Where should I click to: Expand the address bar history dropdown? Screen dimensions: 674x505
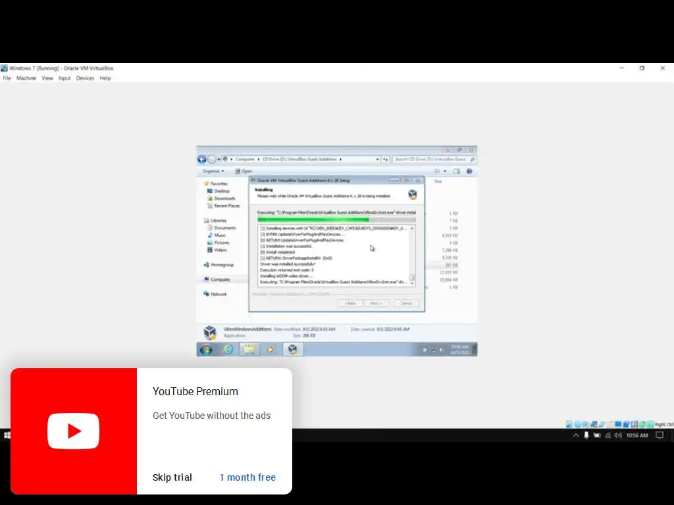[377, 159]
